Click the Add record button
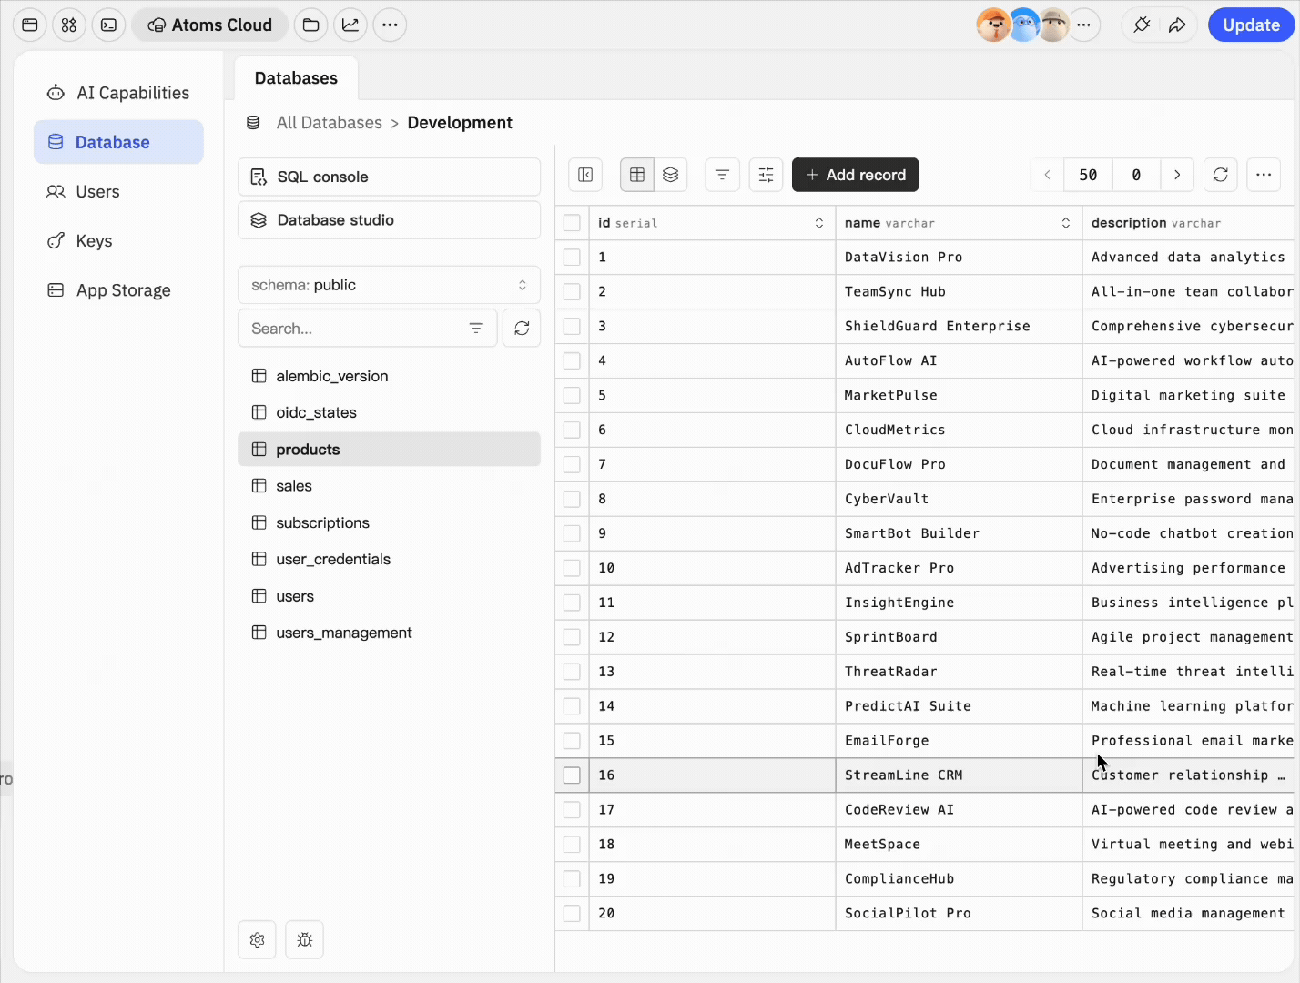Screen dimensions: 1300x983 854,174
